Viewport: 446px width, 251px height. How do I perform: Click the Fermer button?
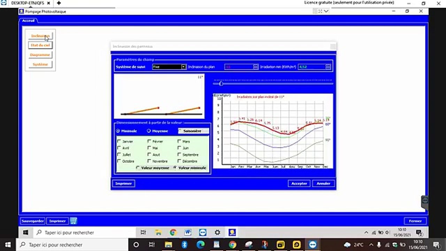click(x=415, y=221)
